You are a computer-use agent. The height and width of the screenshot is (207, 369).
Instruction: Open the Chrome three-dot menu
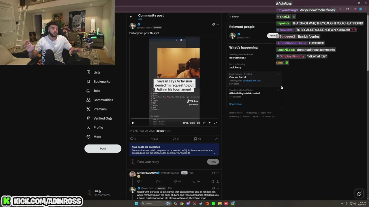(x=365, y=9)
